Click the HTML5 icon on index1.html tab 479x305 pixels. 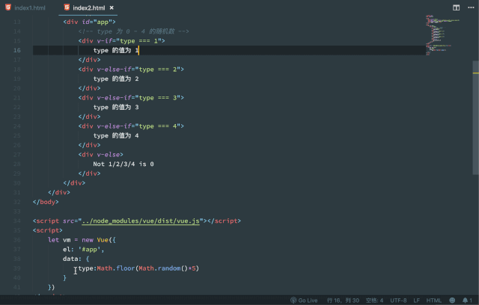(8, 7)
